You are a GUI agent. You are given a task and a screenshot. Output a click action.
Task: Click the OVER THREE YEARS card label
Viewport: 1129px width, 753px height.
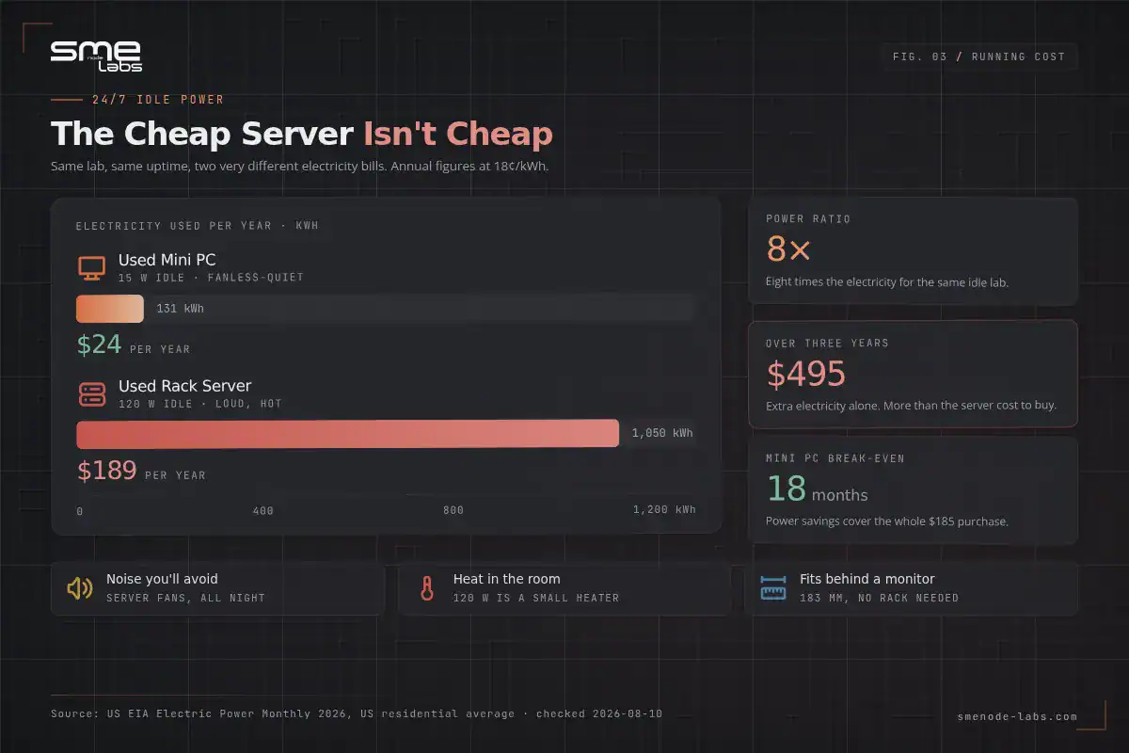click(x=827, y=344)
